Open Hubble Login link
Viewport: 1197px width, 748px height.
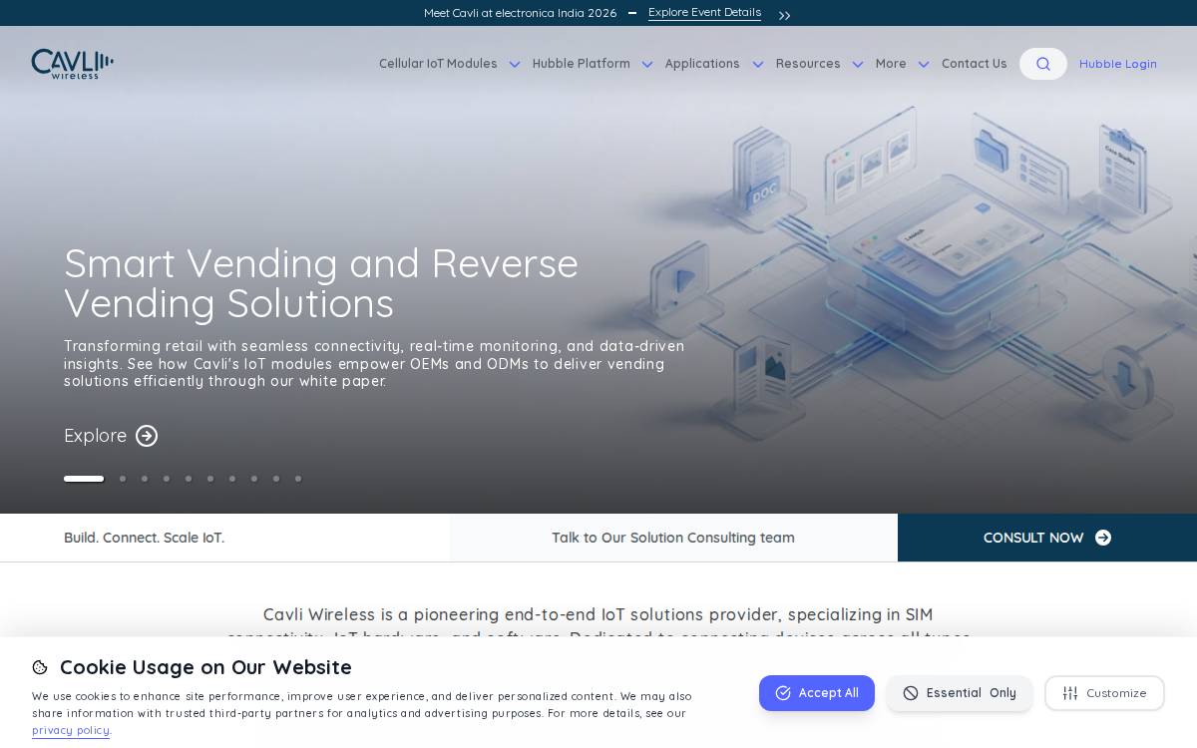[1118, 64]
